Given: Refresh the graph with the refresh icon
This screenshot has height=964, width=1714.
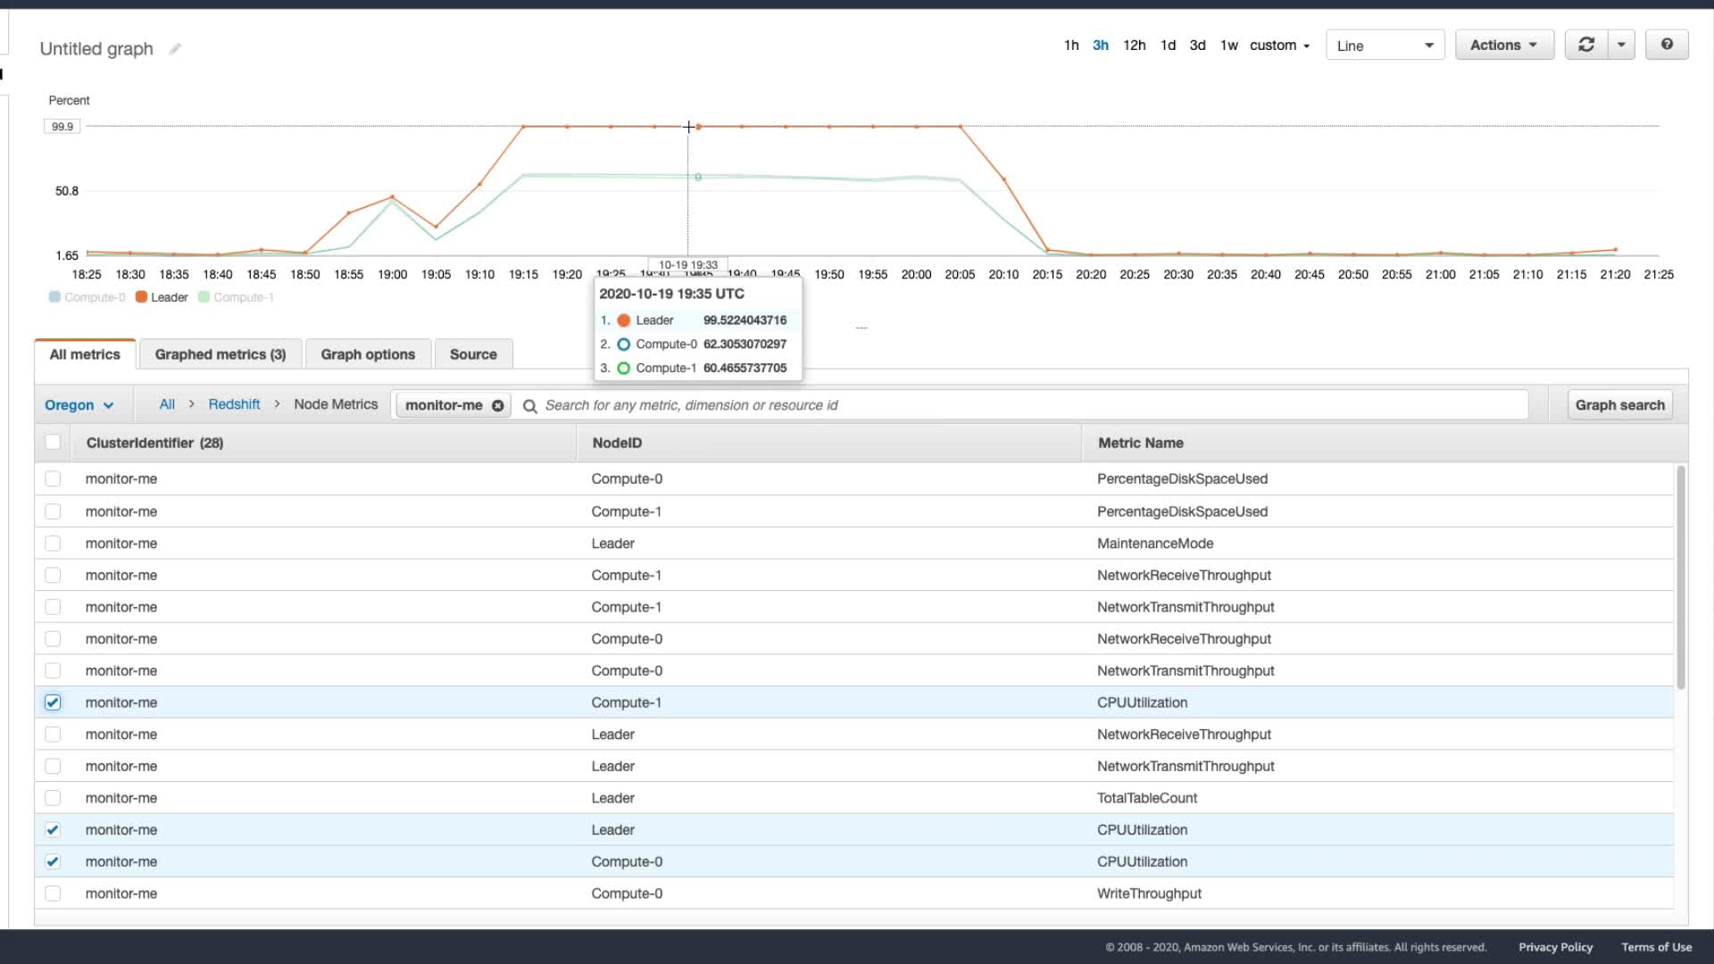Looking at the screenshot, I should (x=1586, y=45).
